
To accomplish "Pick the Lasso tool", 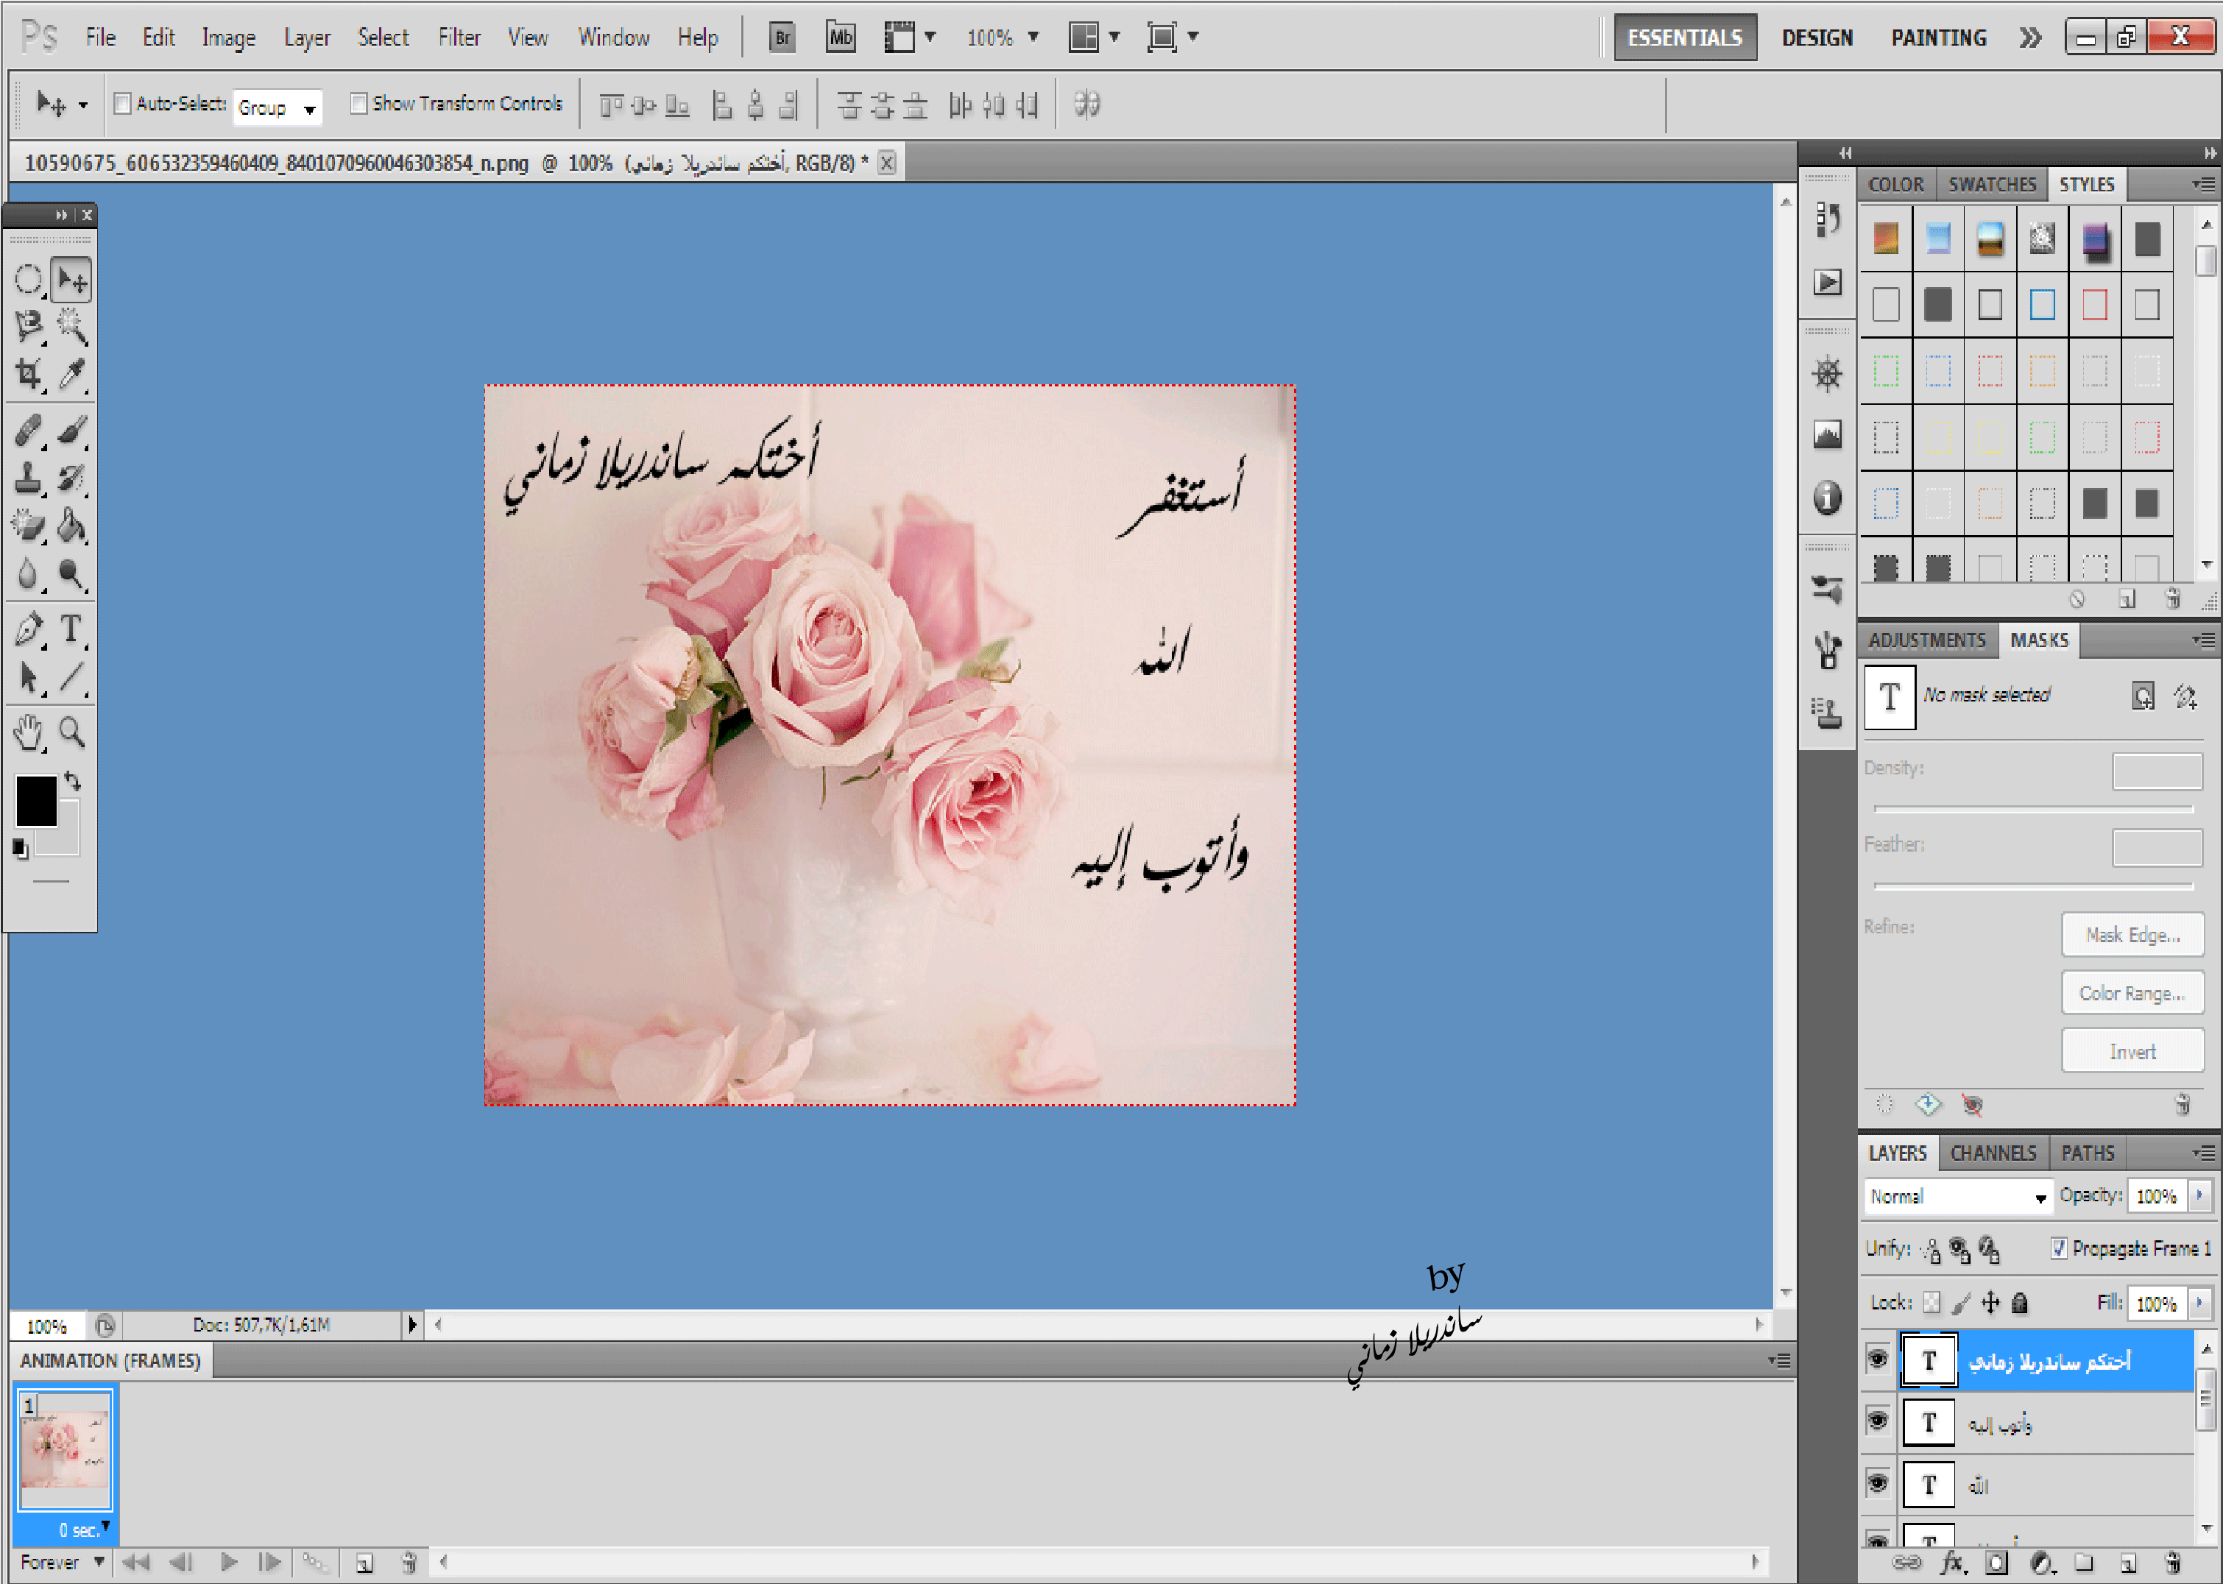I will click(x=28, y=327).
